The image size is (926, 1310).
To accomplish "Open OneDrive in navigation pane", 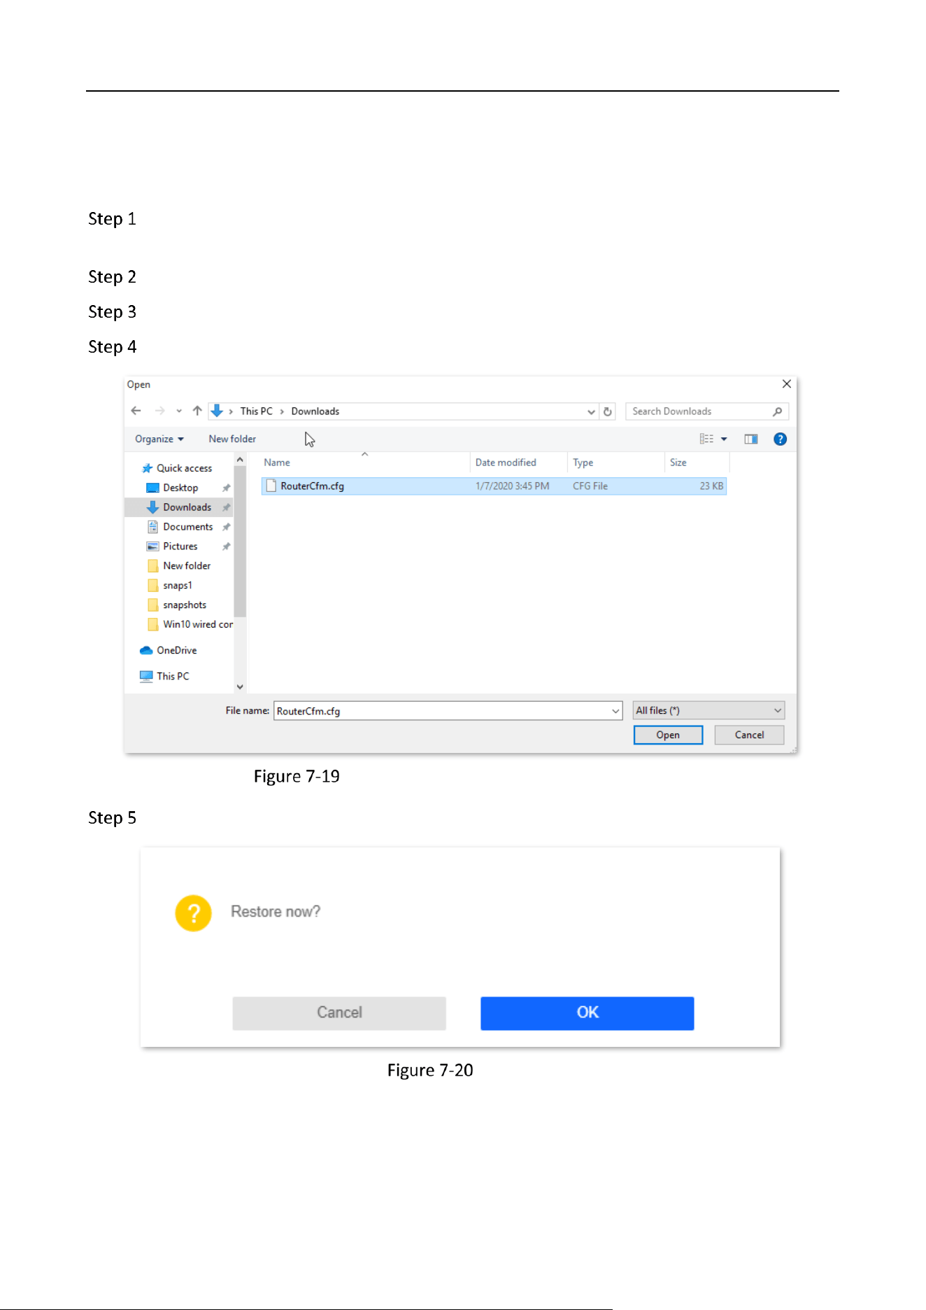I will [x=176, y=650].
